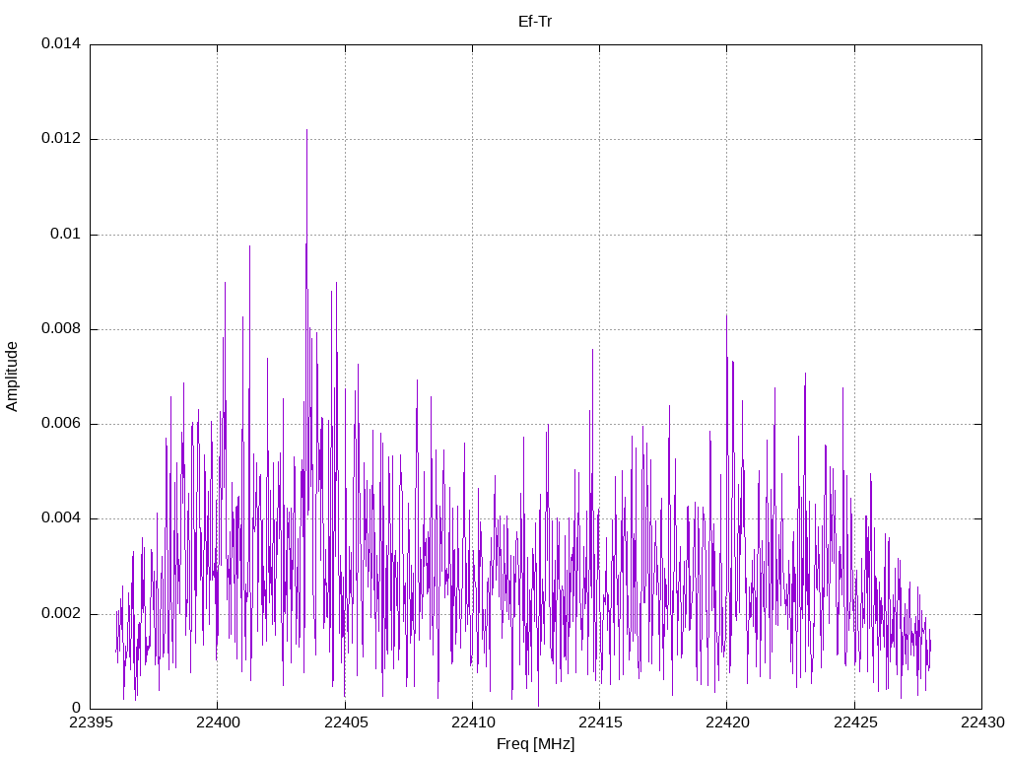The width and height of the screenshot is (1009, 757).
Task: Click the y-axis label "Amplitude"
Action: (12, 377)
